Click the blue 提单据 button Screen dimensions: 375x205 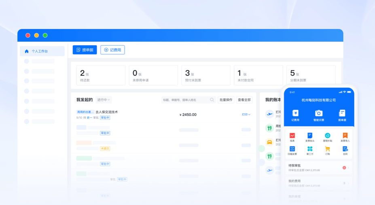85,50
